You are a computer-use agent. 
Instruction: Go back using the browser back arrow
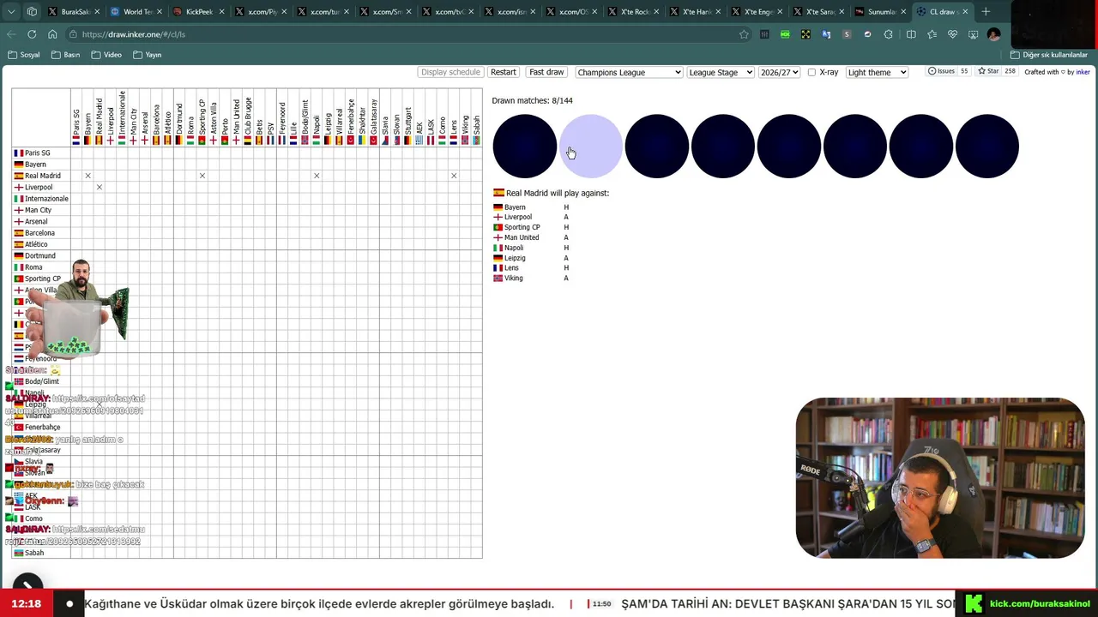[x=11, y=34]
